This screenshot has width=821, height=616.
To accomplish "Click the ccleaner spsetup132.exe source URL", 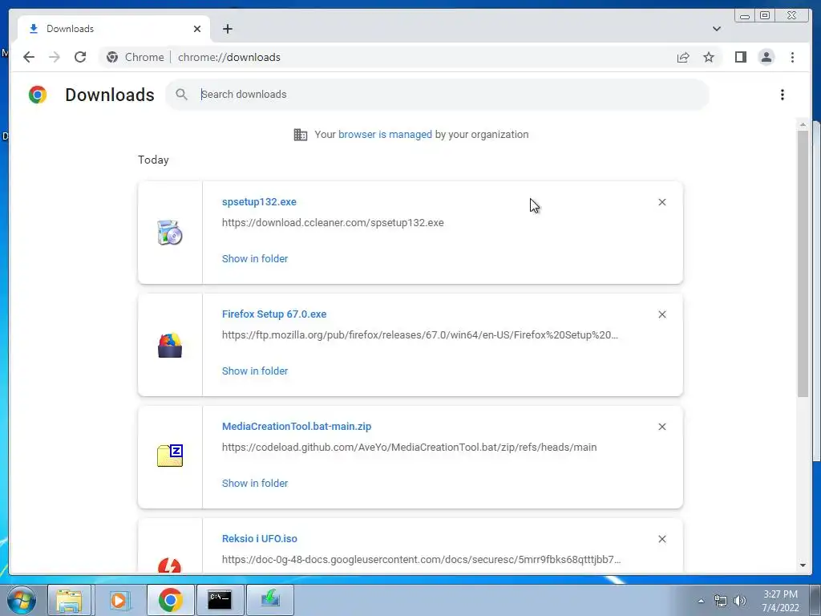I will tap(333, 223).
